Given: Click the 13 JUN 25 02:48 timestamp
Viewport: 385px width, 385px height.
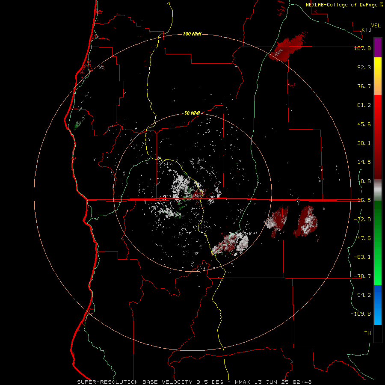Looking at the screenshot, I should click(283, 382).
